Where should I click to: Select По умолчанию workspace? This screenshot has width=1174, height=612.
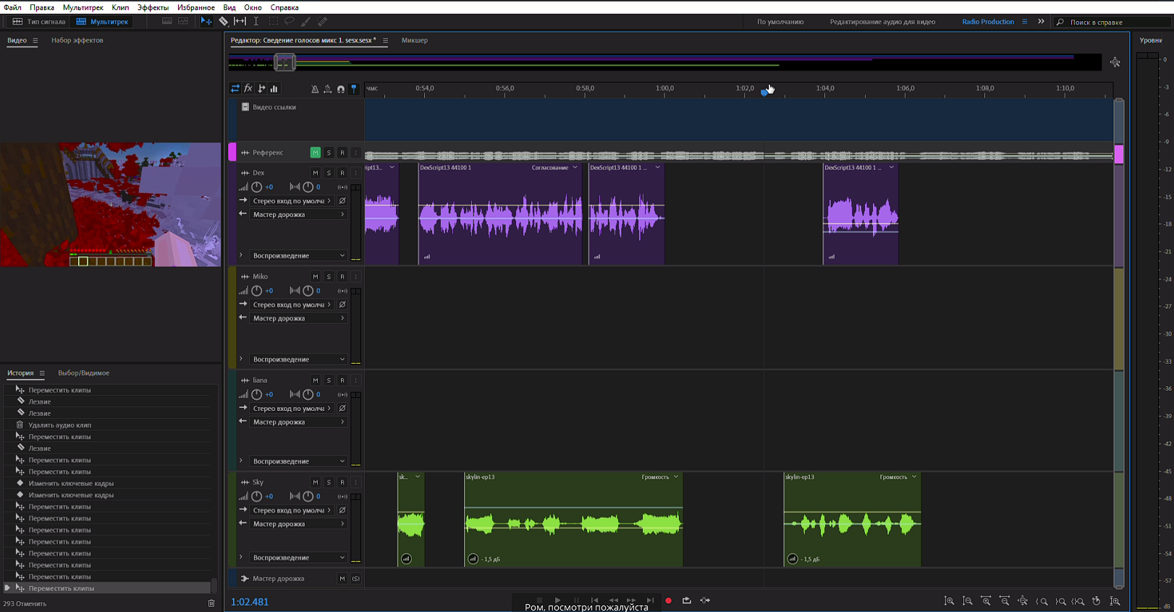point(780,22)
